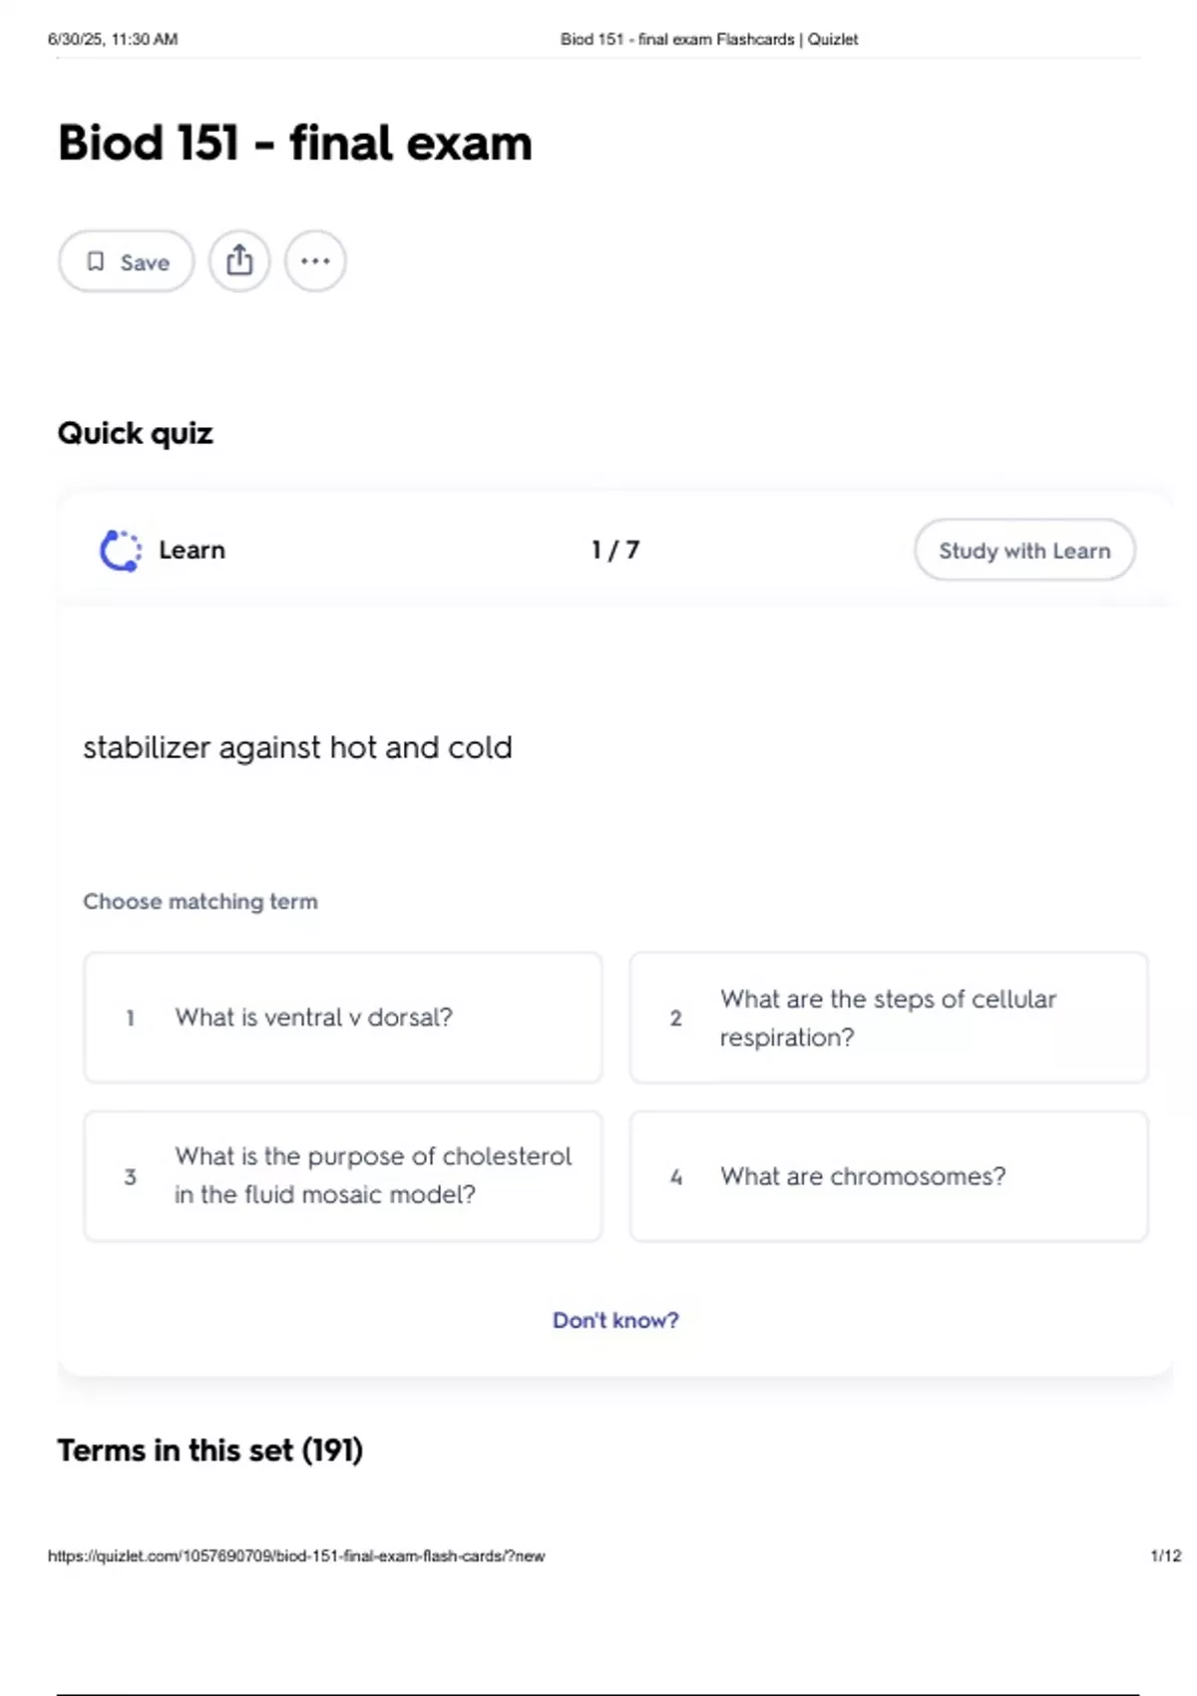Click the 'Quick quiz' section heading
The height and width of the screenshot is (1696, 1197).
[136, 434]
